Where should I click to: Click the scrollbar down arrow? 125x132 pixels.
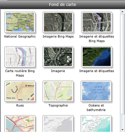122,130
